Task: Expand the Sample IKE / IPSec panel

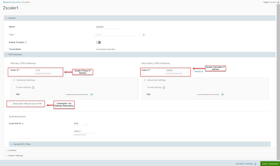Action: tap(22, 144)
